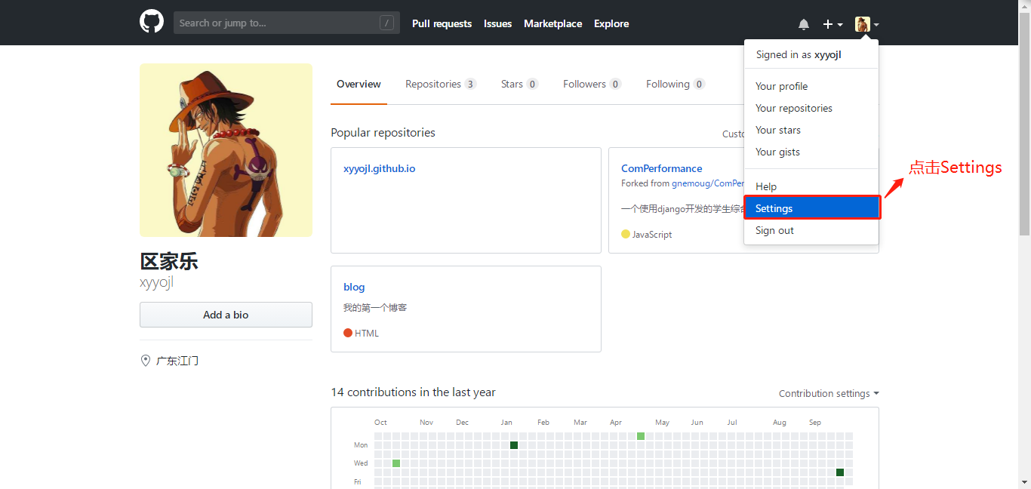Image resolution: width=1031 pixels, height=489 pixels.
Task: Click the dark green January contribution square
Action: click(514, 445)
